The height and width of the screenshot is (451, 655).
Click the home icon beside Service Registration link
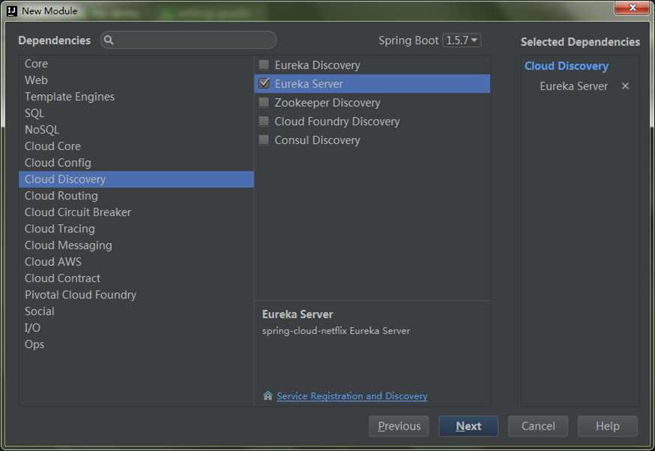tap(268, 395)
